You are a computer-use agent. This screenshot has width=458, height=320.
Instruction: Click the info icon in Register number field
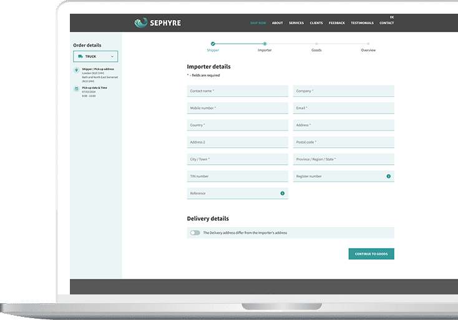[x=389, y=176]
